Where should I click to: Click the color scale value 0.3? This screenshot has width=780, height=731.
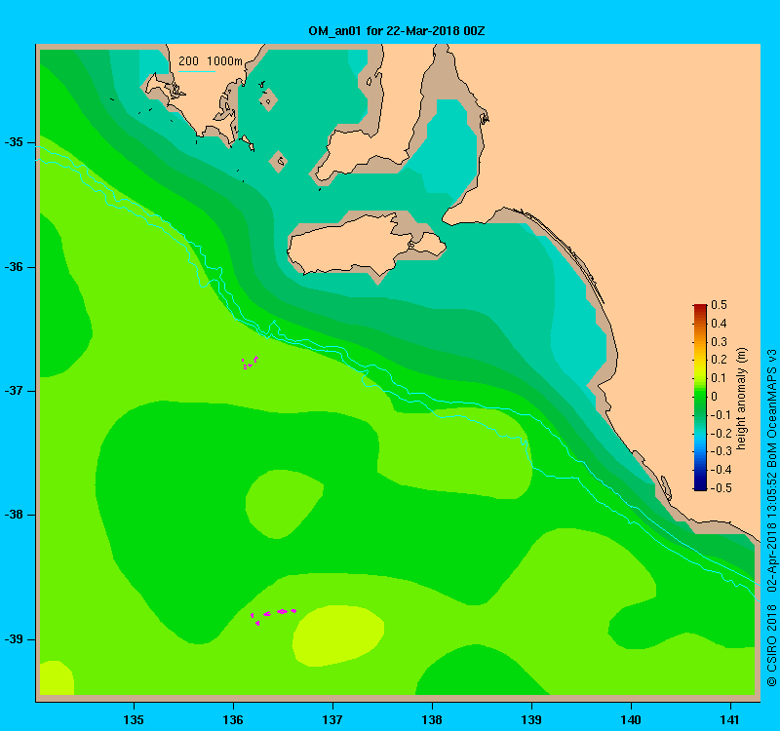pos(719,342)
